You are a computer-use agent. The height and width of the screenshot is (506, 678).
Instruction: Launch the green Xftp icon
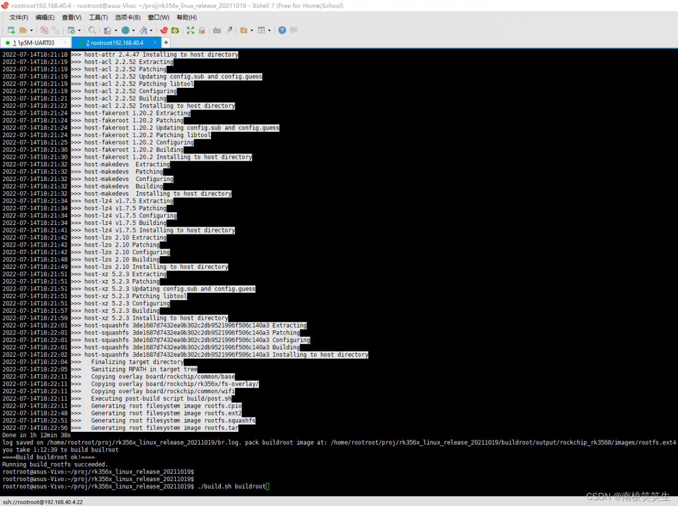(x=175, y=30)
